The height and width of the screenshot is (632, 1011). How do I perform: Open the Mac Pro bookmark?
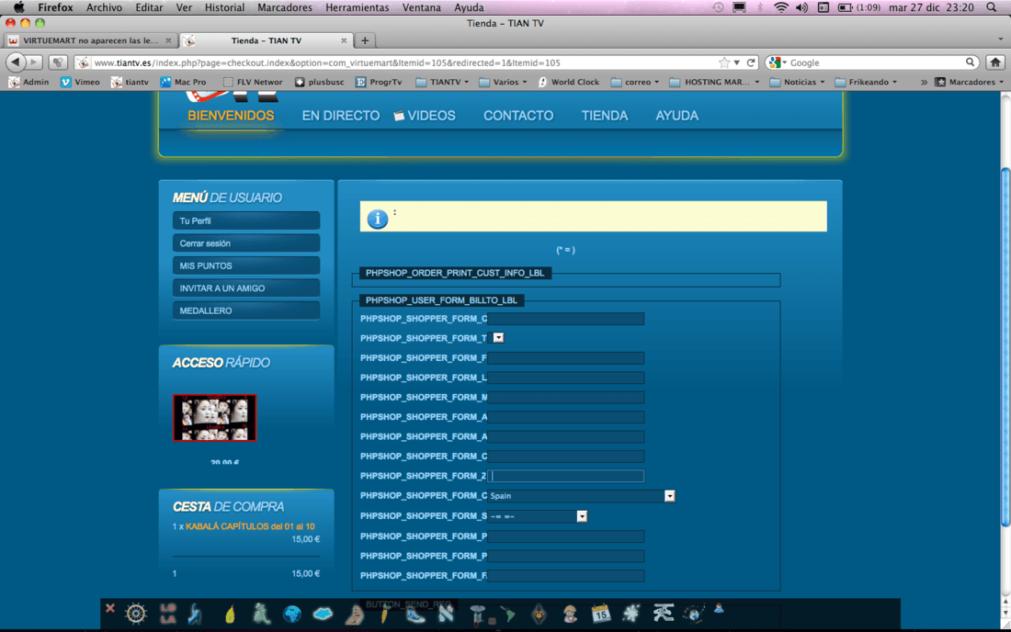click(183, 82)
